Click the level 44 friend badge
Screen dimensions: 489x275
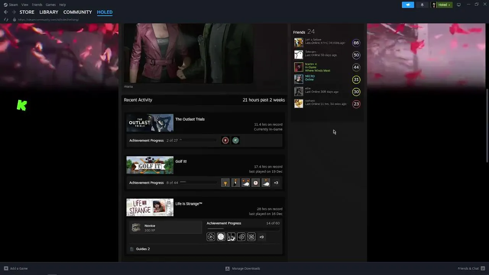point(356,67)
